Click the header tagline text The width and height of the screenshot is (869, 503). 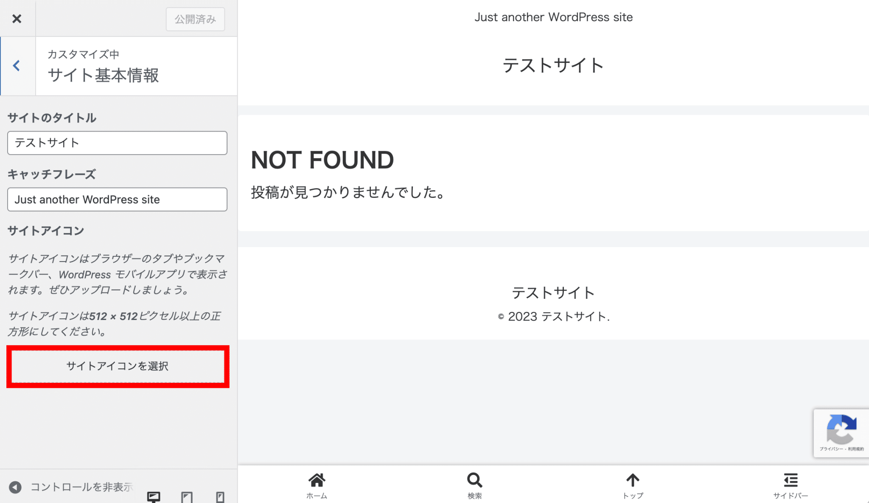coord(553,17)
